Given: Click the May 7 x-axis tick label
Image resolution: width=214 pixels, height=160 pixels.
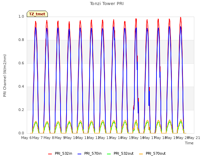Looking at the screenshot, I should (37, 138).
